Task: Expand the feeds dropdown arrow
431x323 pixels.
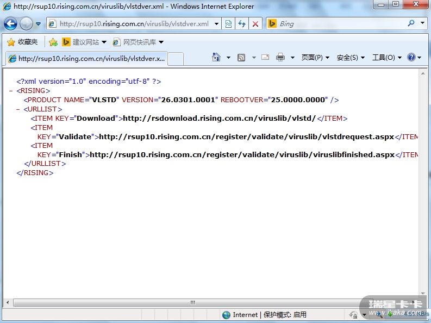Action: click(x=254, y=58)
